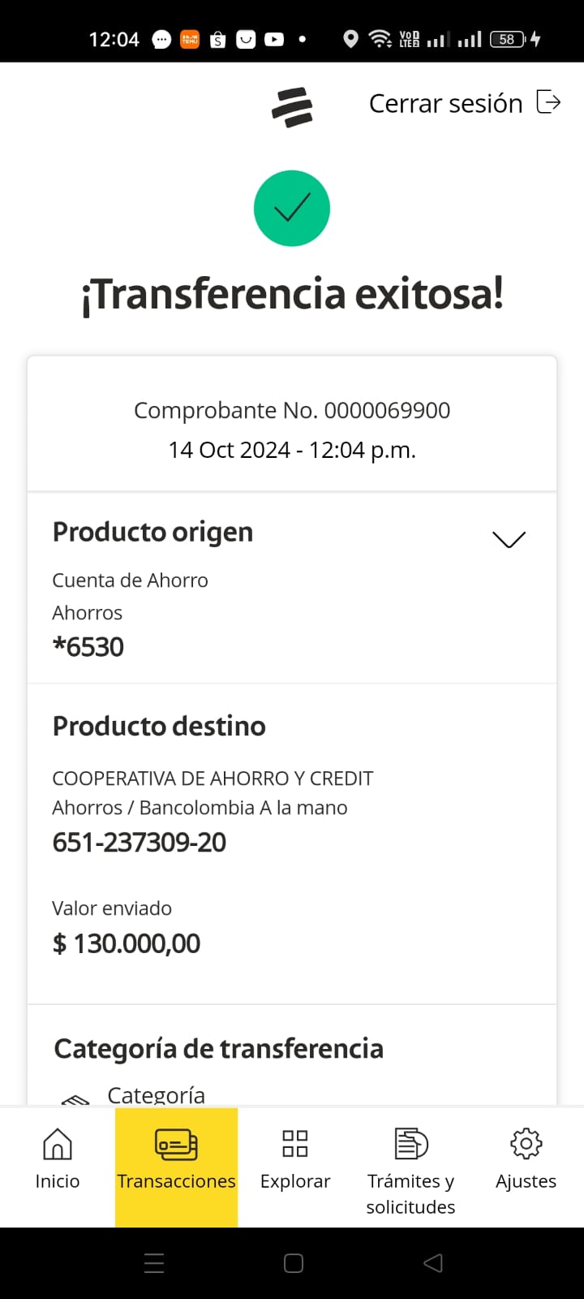Tap the logout arrow icon
The width and height of the screenshot is (584, 1299).
[x=549, y=103]
